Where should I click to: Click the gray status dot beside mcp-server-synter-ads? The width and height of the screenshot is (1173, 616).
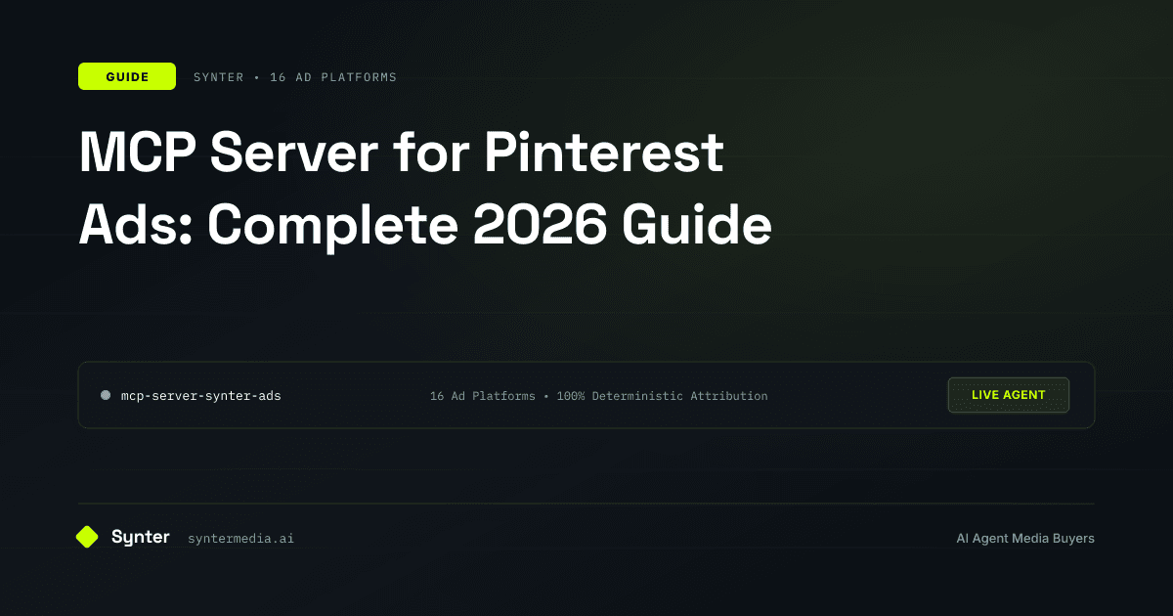106,395
